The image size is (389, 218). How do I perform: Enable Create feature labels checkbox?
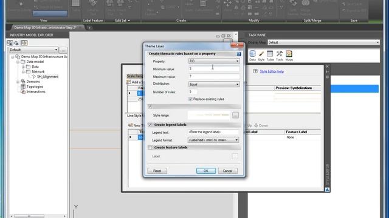click(150, 148)
